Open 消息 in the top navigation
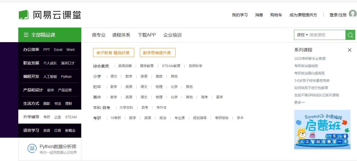The width and height of the screenshot is (357, 161). click(259, 15)
